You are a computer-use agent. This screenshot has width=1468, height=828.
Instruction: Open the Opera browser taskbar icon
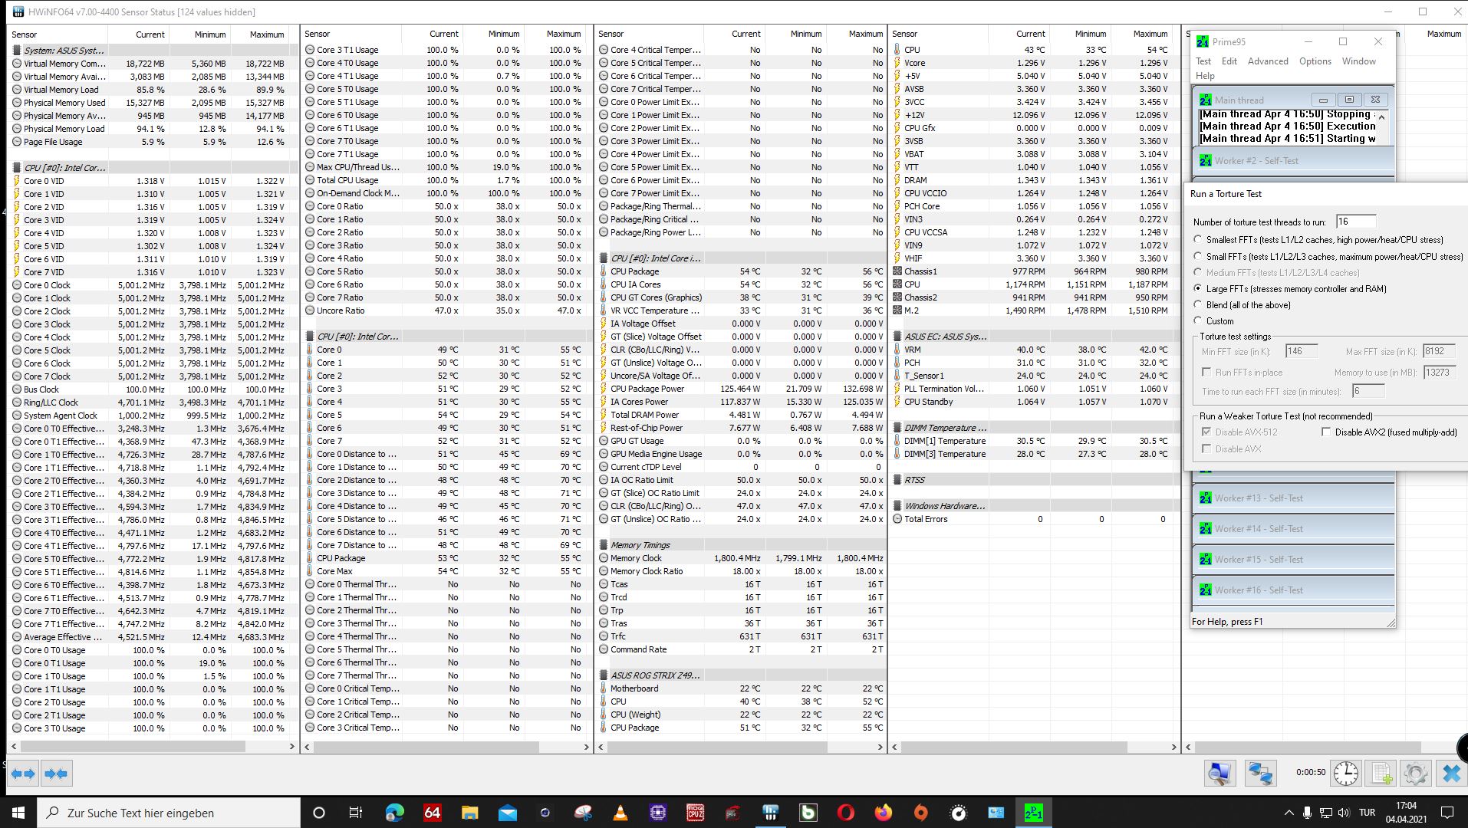[x=846, y=813]
